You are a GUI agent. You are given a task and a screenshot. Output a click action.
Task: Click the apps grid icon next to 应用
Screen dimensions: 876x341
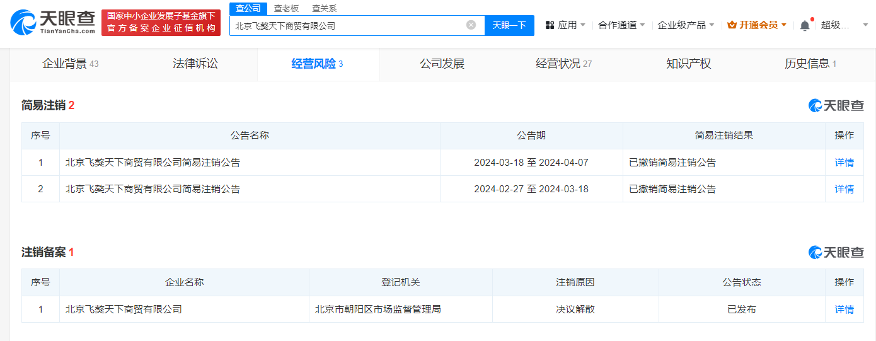tap(550, 25)
